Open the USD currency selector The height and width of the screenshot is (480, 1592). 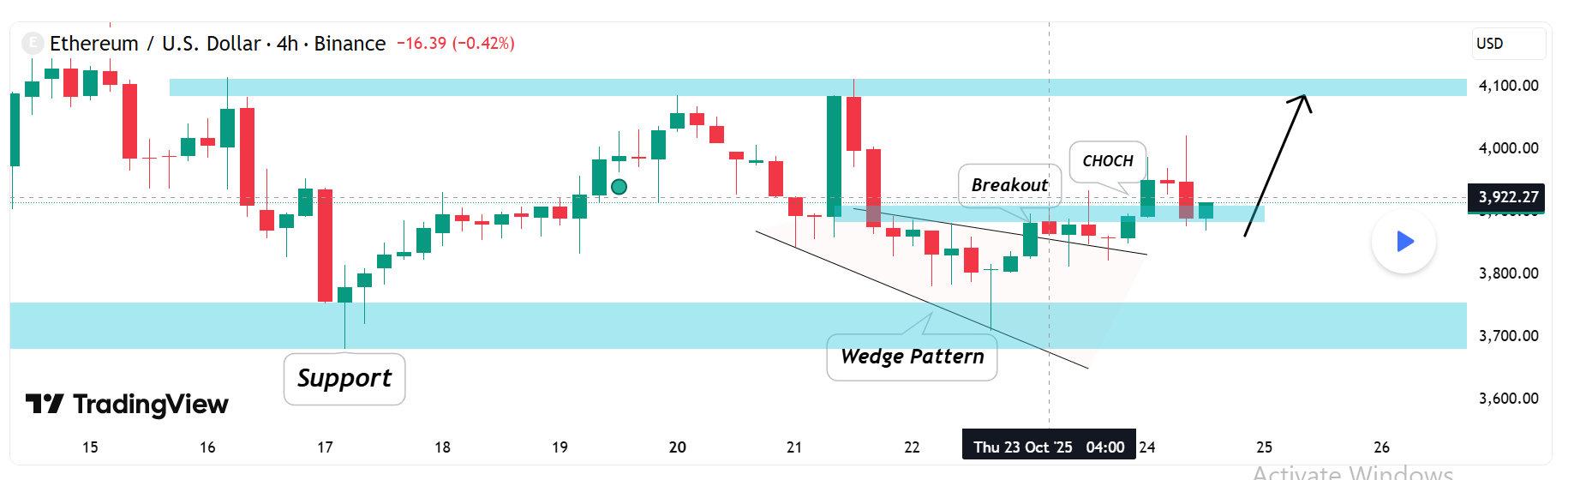1508,44
